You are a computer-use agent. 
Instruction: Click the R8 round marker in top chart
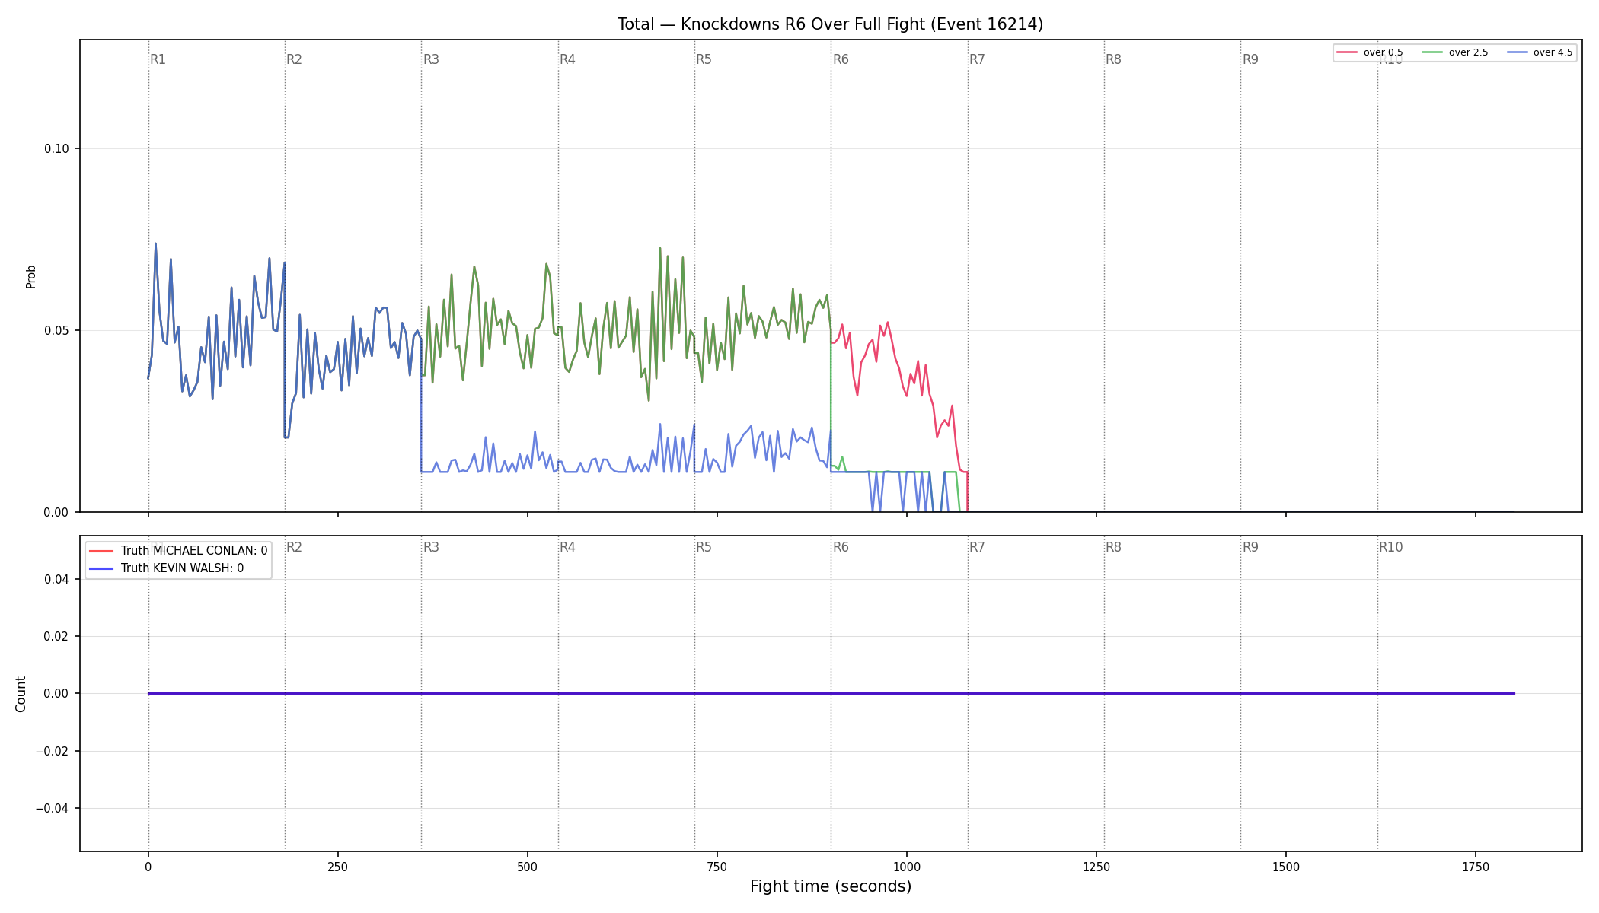pyautogui.click(x=1113, y=59)
